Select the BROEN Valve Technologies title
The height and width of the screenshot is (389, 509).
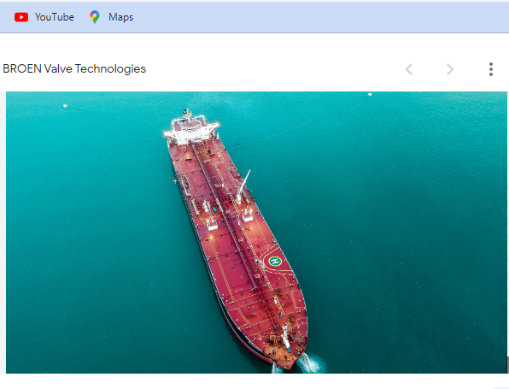pos(74,69)
